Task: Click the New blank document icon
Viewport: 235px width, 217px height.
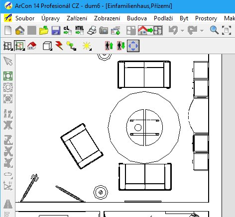Action: [x=8, y=30]
